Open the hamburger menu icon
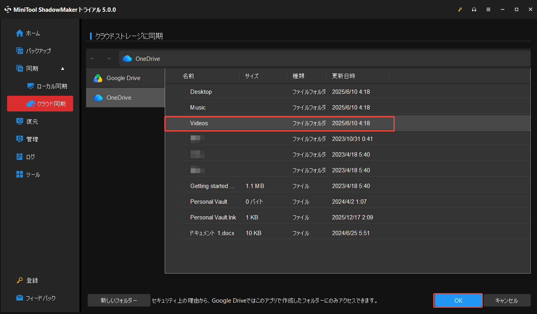The height and width of the screenshot is (314, 537). tap(488, 9)
